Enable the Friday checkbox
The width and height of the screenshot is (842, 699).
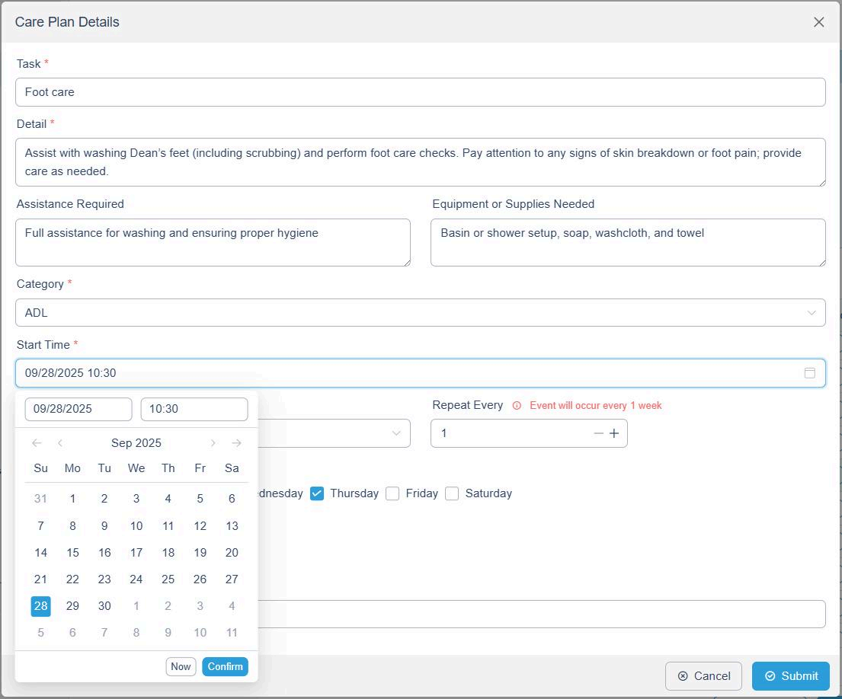tap(392, 493)
